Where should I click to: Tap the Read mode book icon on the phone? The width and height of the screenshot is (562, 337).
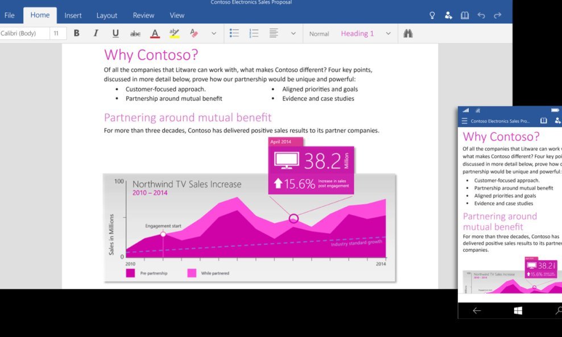coord(544,120)
